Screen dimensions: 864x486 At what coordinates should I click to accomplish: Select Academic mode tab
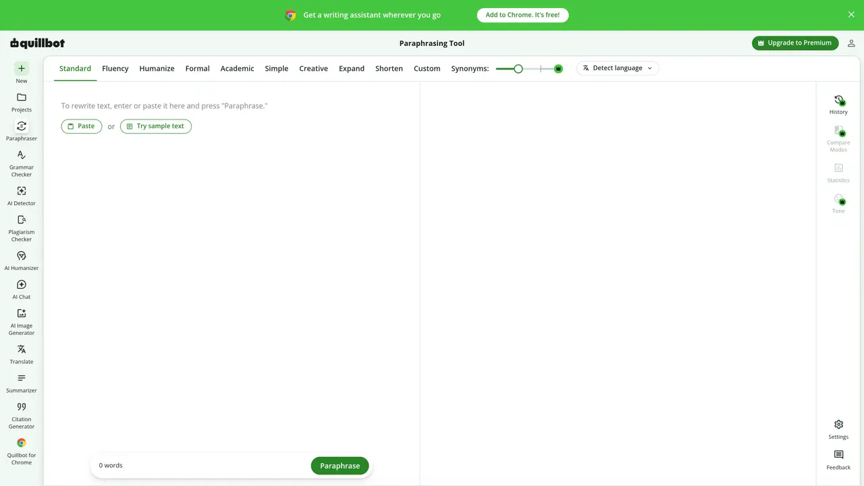point(238,69)
